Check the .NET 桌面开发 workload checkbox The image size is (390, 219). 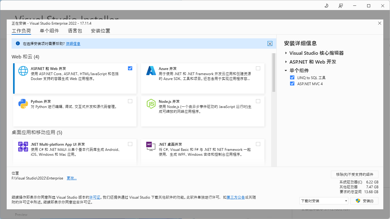258,144
